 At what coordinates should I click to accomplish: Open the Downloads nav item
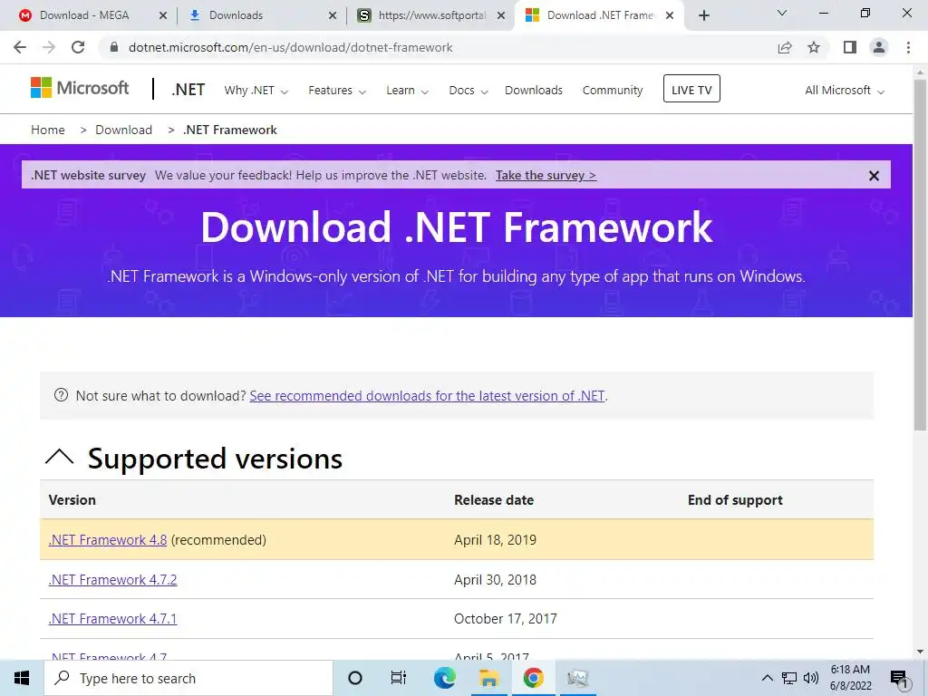533,91
